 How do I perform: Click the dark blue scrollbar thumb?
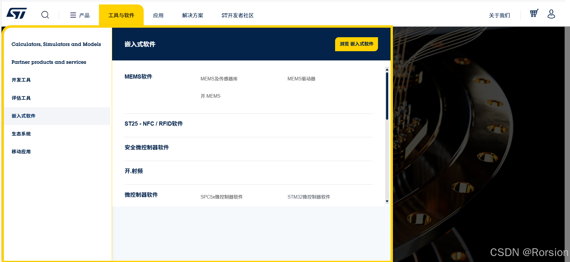387,96
